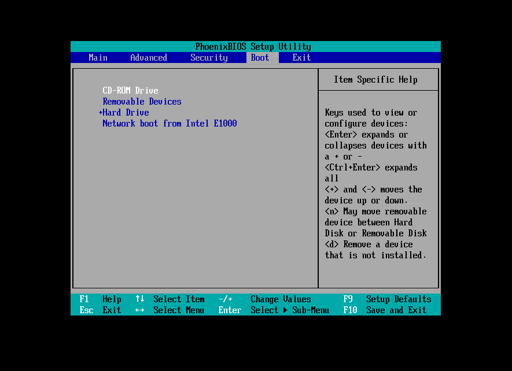Click the '<d> Remove a device' help line
The height and width of the screenshot is (371, 512).
pyautogui.click(x=369, y=244)
